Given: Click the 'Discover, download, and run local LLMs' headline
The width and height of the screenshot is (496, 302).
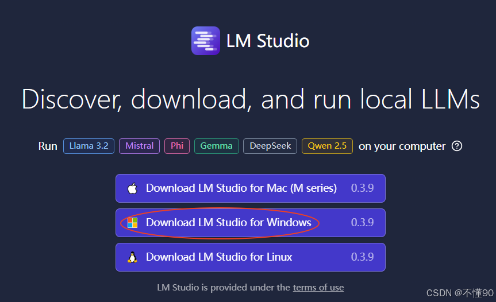Looking at the screenshot, I should (x=251, y=99).
